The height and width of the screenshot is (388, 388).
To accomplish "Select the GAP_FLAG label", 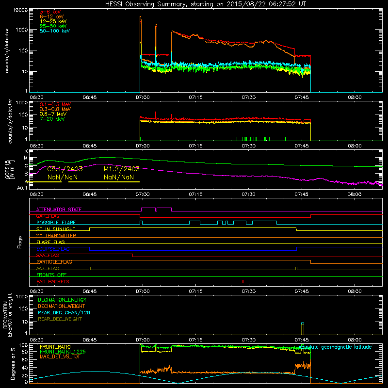I will coord(48,216).
